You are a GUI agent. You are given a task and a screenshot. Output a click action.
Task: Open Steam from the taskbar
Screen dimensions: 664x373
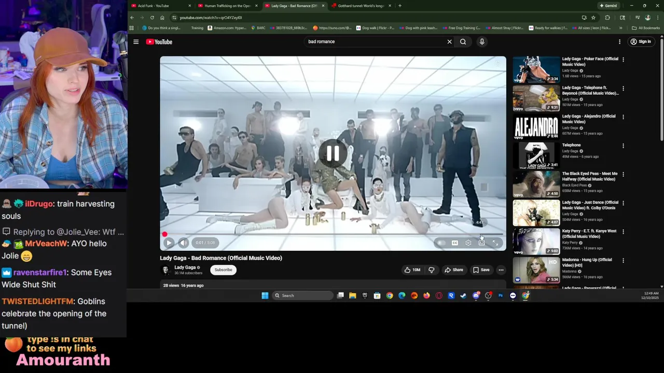tap(463, 295)
